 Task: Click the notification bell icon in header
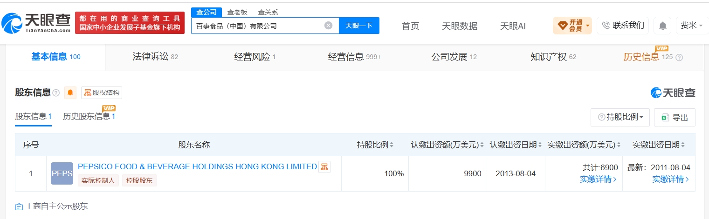click(x=662, y=26)
